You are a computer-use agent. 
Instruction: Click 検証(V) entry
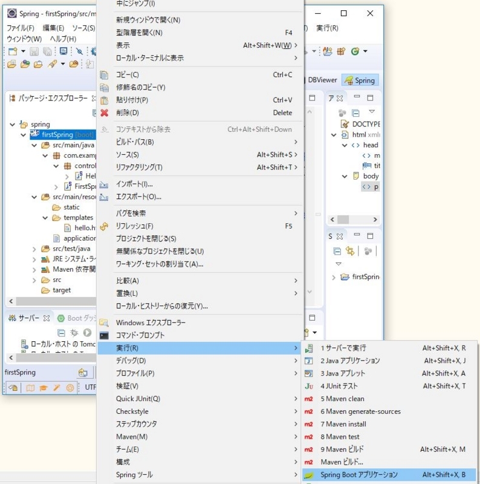(200, 386)
